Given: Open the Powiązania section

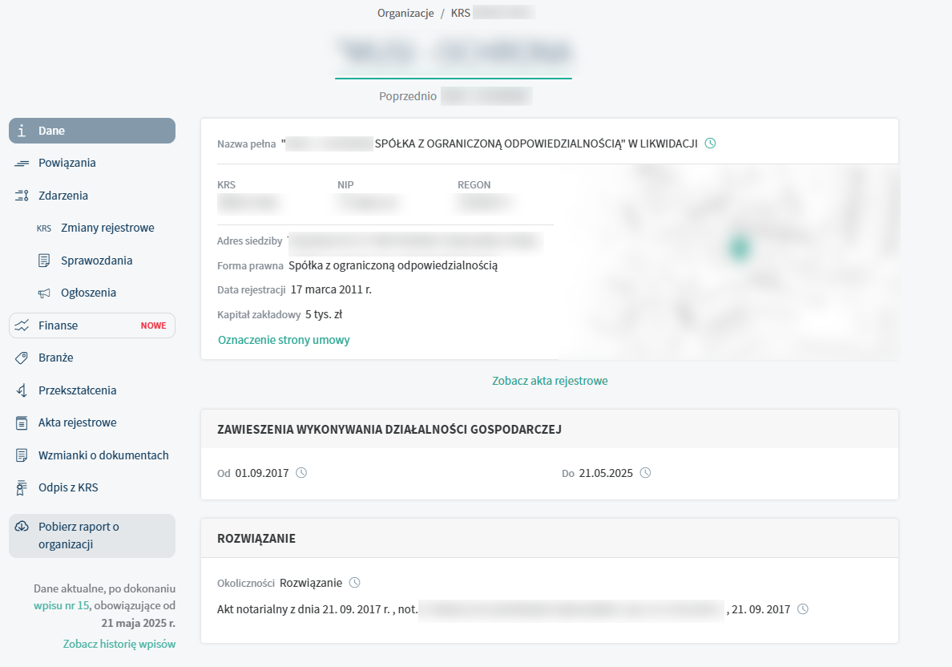Looking at the screenshot, I should (67, 163).
